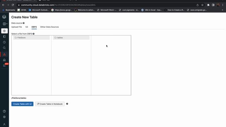Open the Databricks logo home icon

4,17
